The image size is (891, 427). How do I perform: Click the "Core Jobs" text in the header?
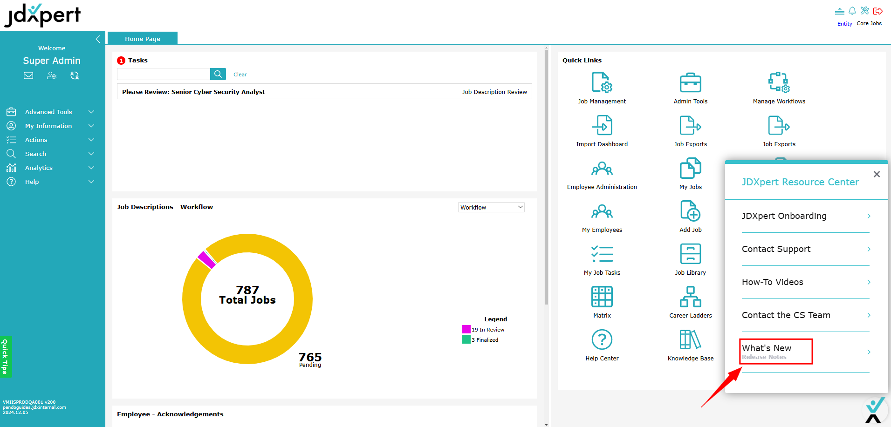(869, 23)
